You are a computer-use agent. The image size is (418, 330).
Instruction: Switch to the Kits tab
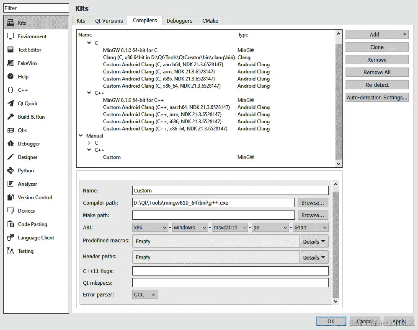(81, 21)
